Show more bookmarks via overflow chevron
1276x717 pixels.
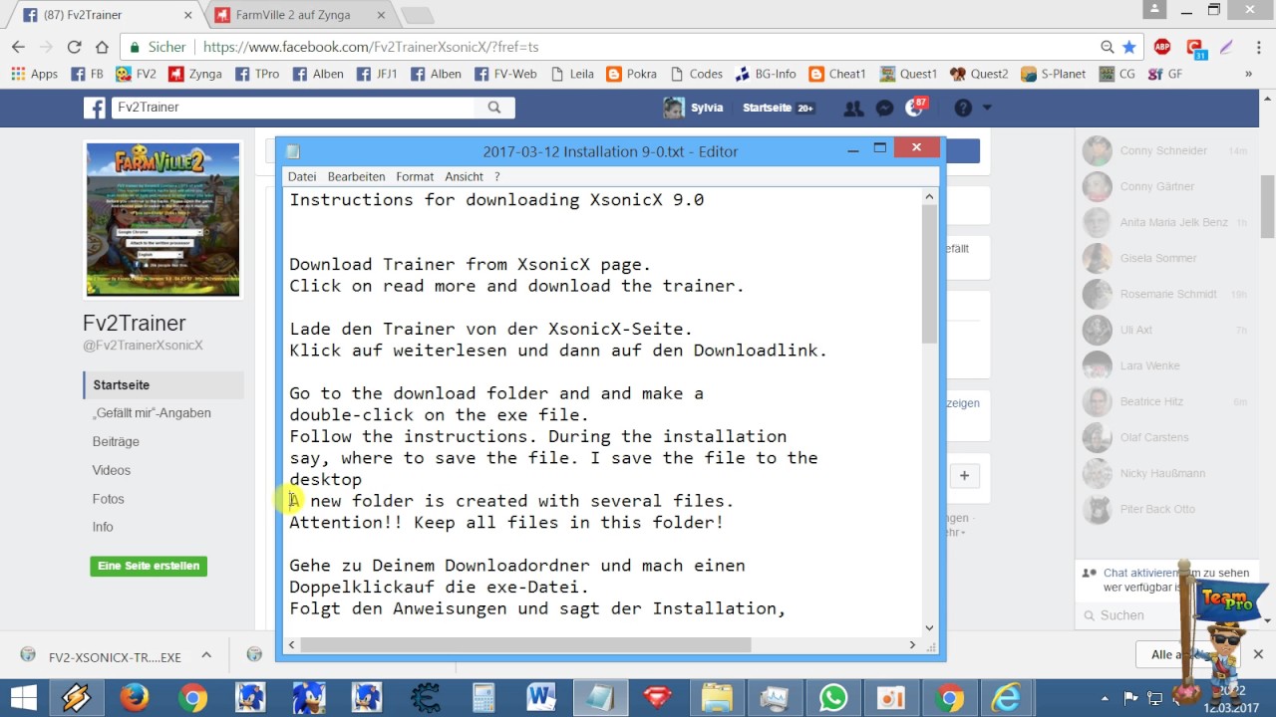[1248, 74]
